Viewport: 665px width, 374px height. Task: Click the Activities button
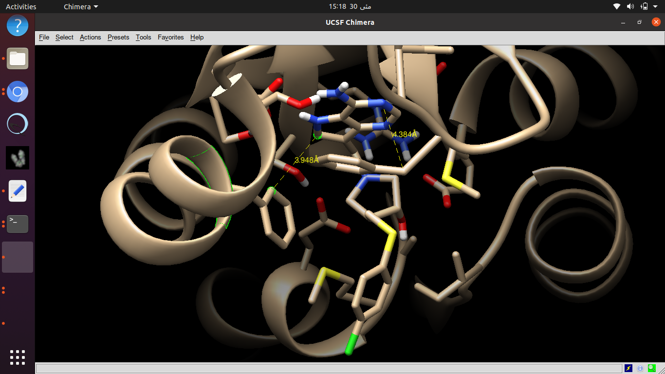tap(21, 7)
